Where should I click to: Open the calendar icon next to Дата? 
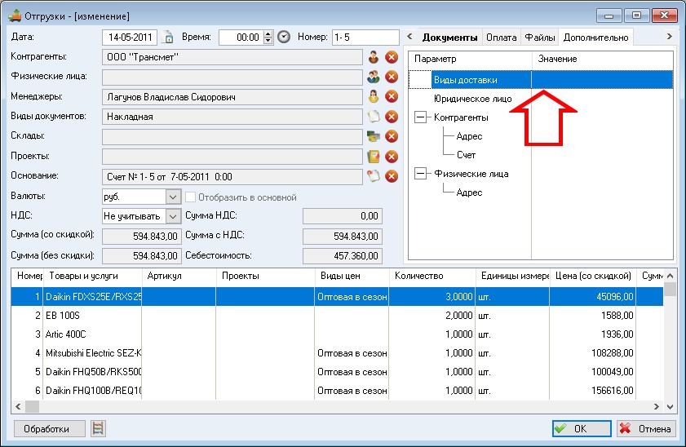click(170, 38)
